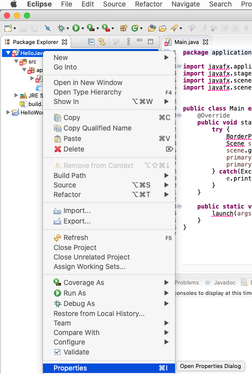Choose Close Project menu entry

click(108, 247)
